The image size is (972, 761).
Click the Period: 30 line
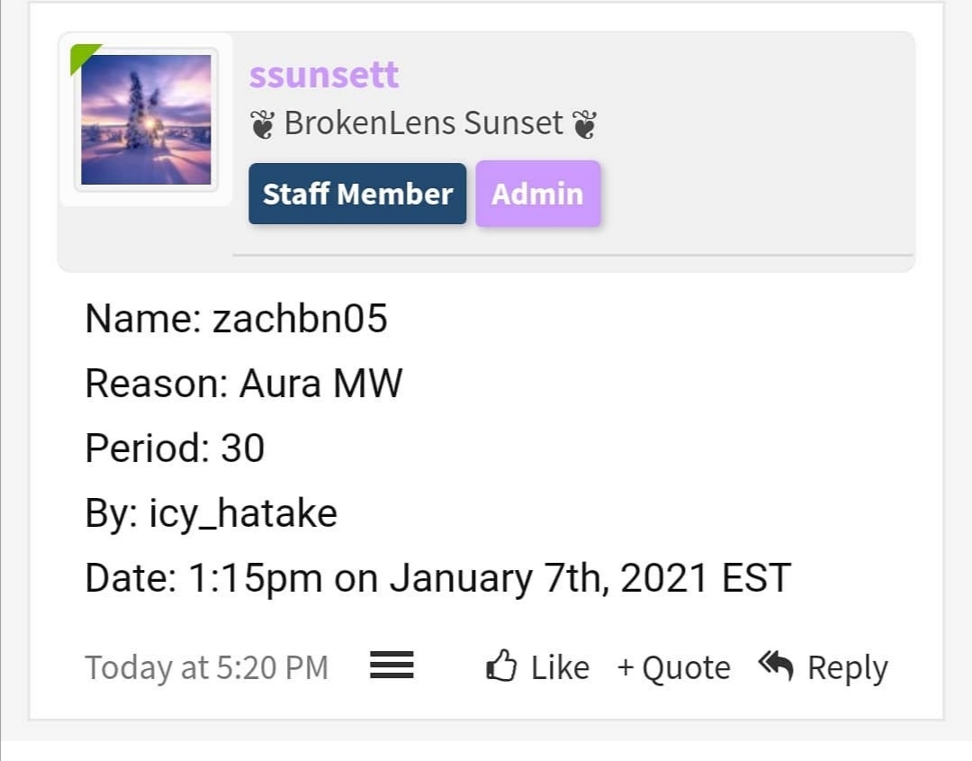[175, 448]
